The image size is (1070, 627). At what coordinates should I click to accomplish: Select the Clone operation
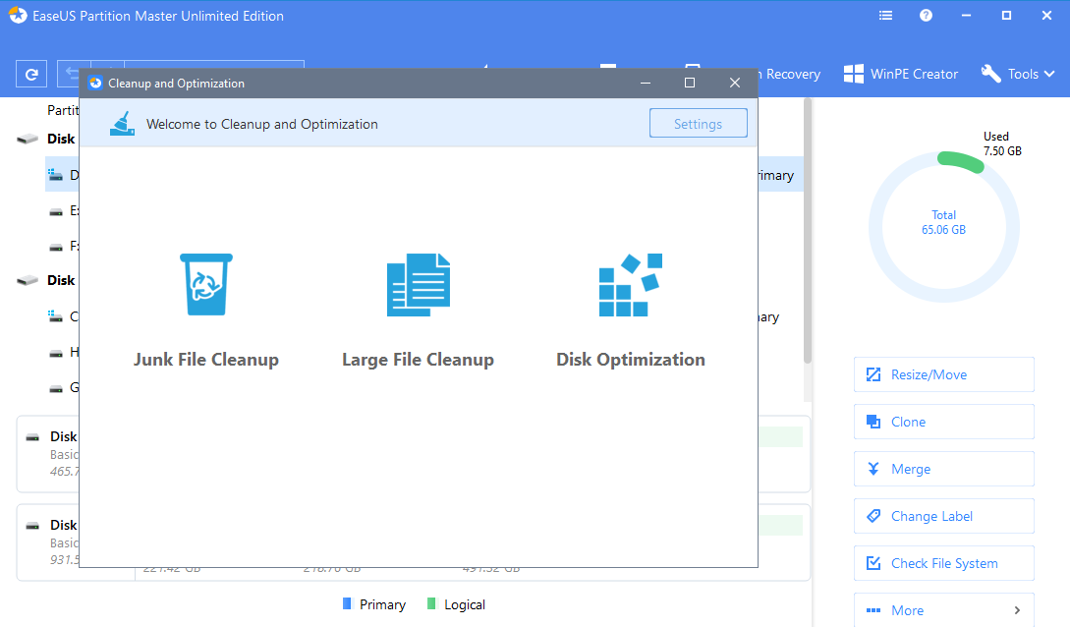tap(943, 422)
